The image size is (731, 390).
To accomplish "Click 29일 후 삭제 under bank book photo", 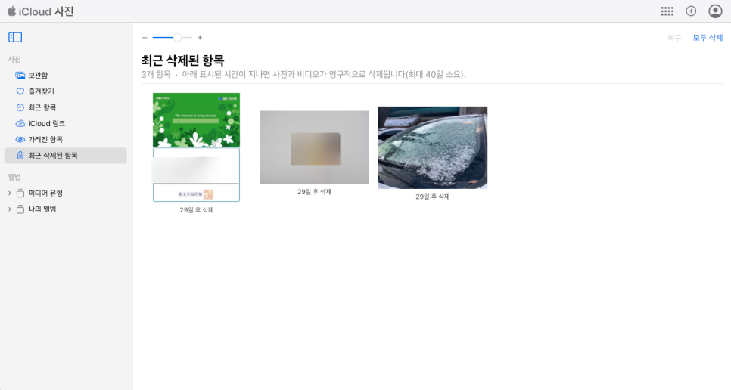I will [196, 210].
